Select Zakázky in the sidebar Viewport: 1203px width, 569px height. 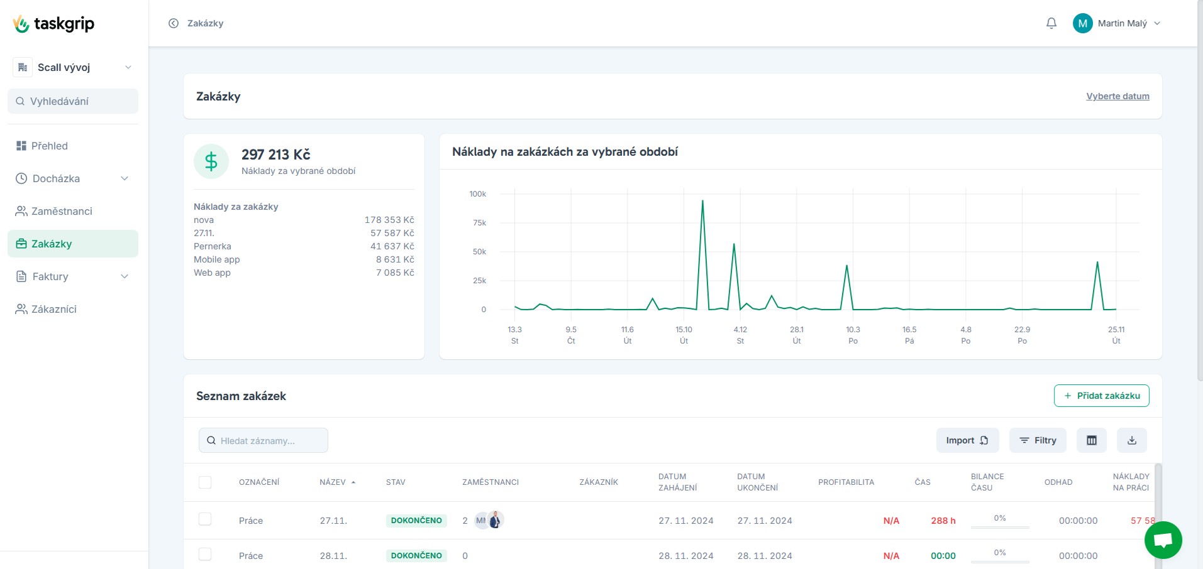tap(73, 244)
